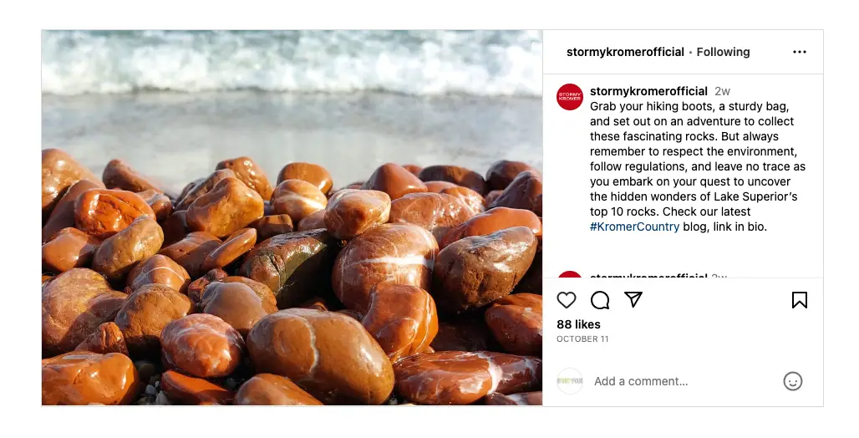
Task: Open the #KromerCountry hashtag link
Action: [634, 227]
